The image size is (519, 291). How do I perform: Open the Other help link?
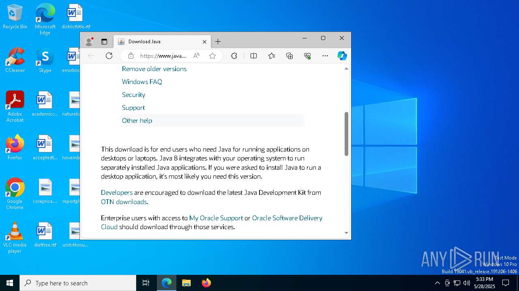137,120
